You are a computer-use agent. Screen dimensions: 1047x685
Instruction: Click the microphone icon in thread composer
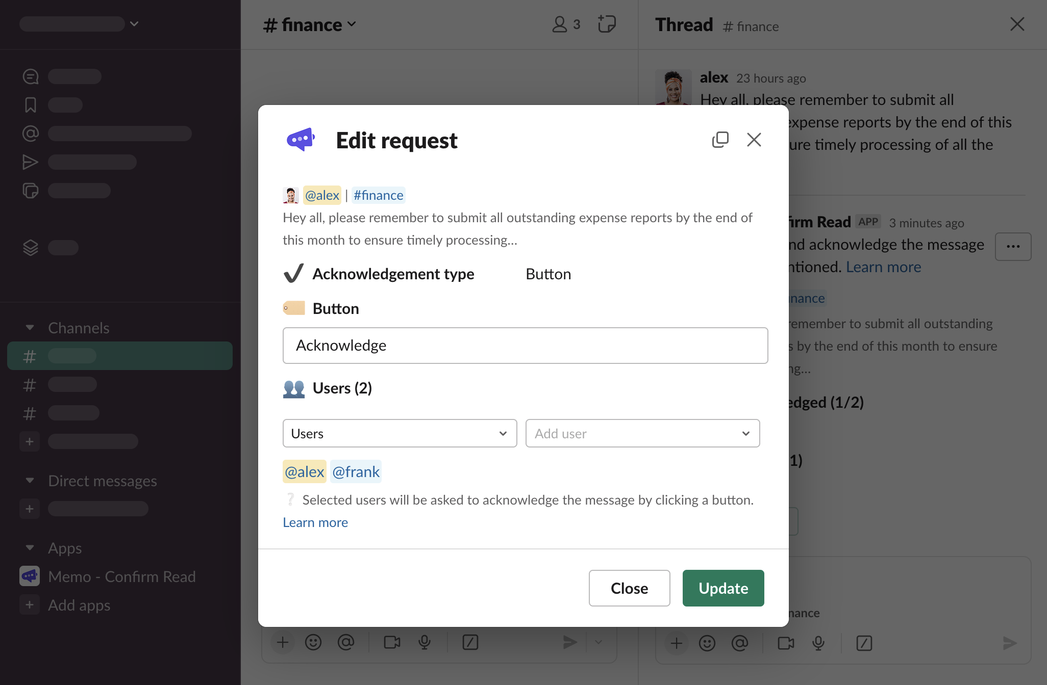[x=818, y=643]
